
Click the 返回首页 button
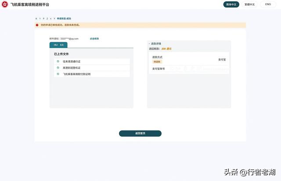(x=140, y=134)
